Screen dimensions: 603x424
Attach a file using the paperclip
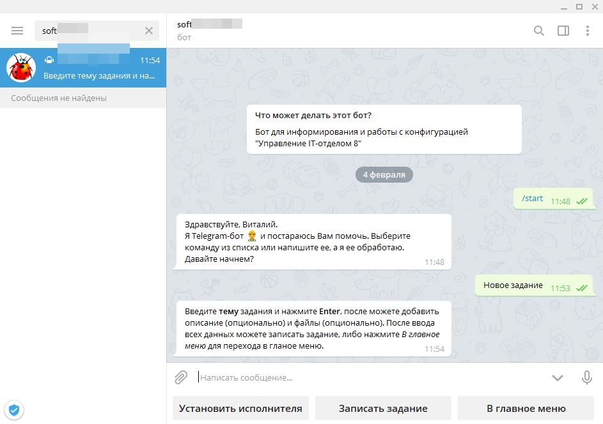[x=181, y=377]
